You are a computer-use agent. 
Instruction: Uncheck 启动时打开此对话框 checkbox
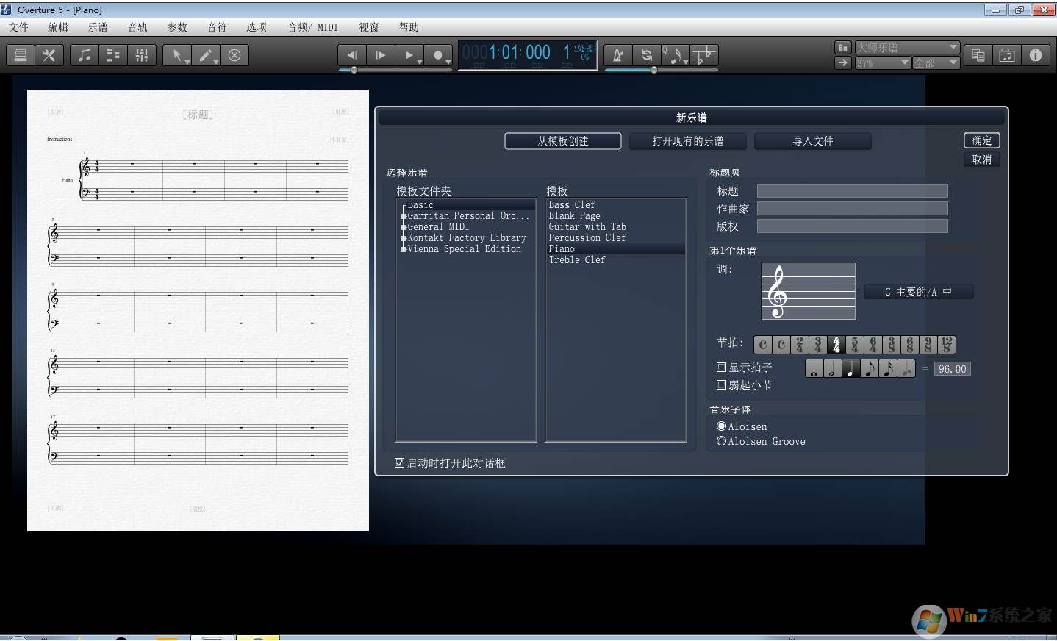point(400,463)
